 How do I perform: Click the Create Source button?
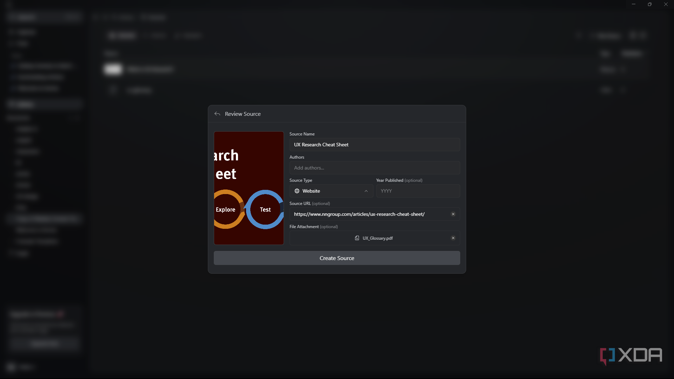click(337, 258)
